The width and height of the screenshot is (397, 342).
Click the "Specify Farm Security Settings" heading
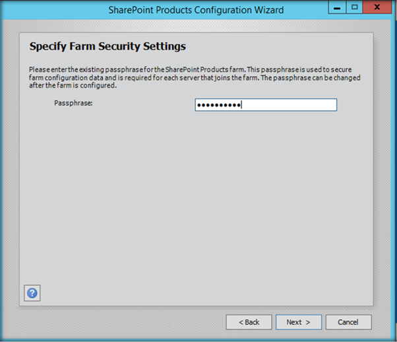click(x=107, y=47)
